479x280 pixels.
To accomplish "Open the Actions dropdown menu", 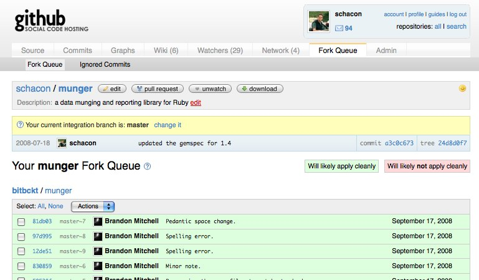I will pyautogui.click(x=93, y=206).
